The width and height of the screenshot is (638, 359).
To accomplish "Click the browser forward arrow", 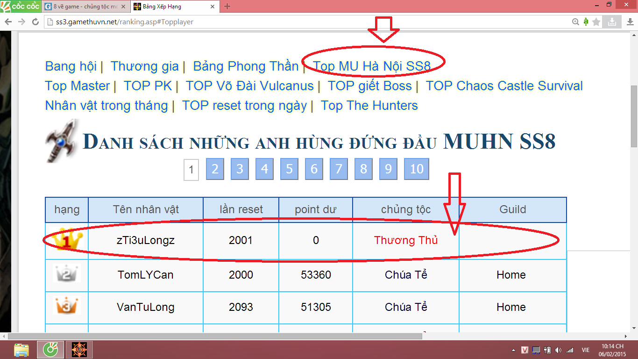I will click(x=21, y=22).
